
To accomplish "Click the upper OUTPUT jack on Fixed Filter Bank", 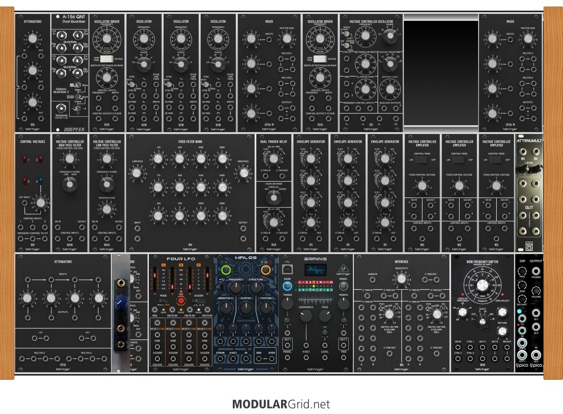I will (243, 229).
